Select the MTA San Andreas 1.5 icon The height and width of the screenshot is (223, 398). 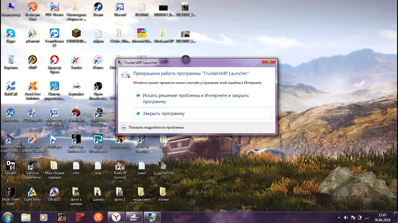pos(76,144)
